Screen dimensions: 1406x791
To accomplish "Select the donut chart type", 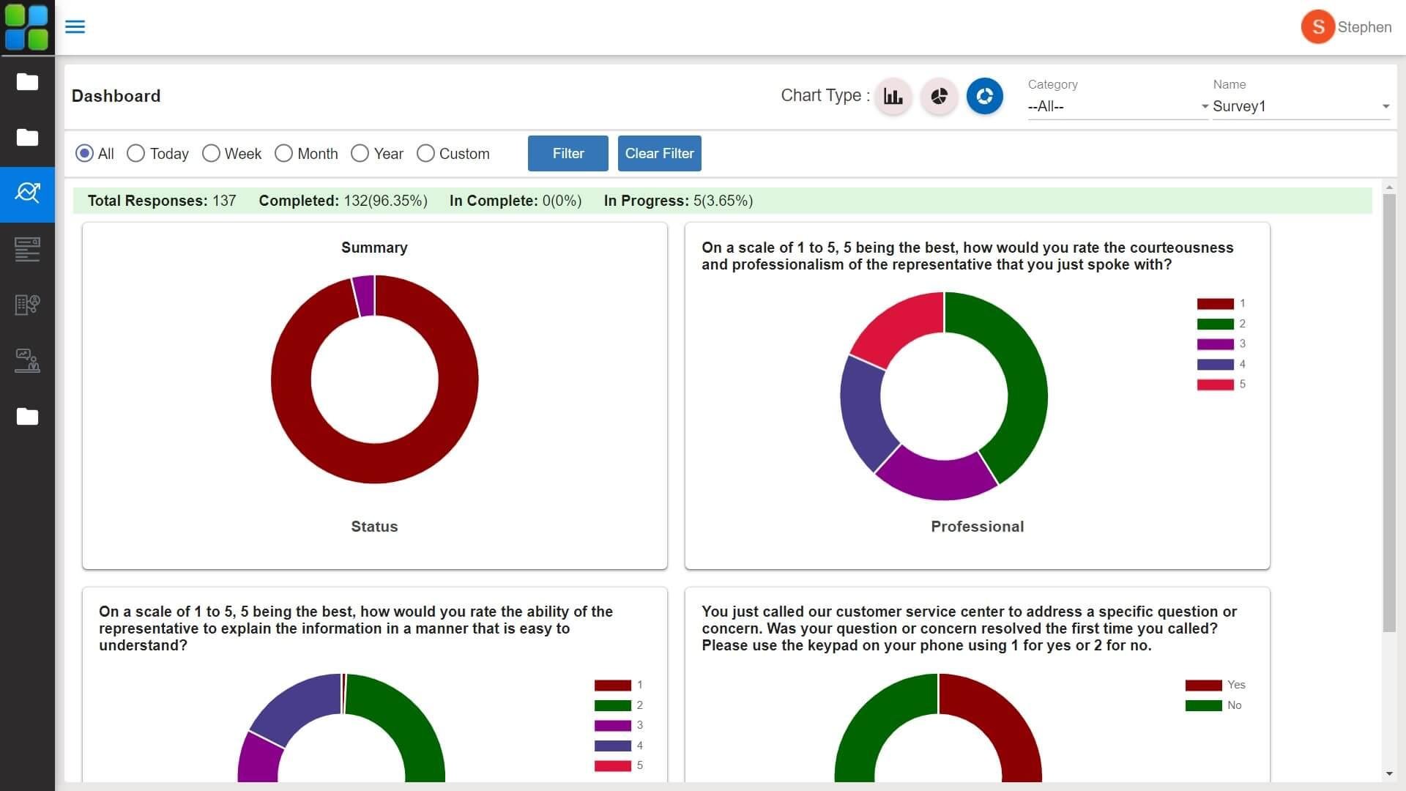I will [984, 96].
